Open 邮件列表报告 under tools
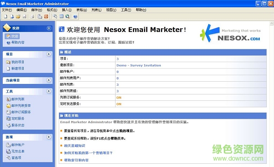Image resolution: width=274 pixels, height=167 pixels. [21, 106]
